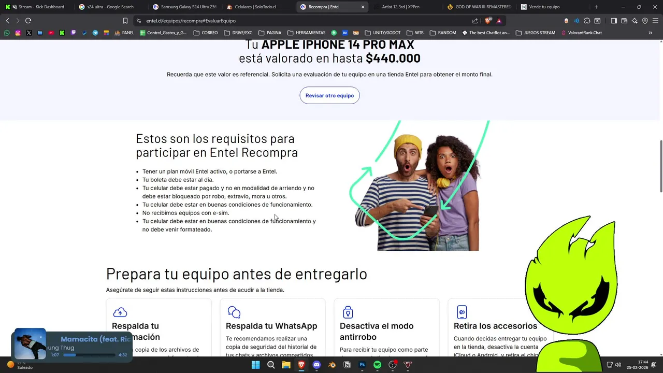The image size is (663, 373).
Task: Open YouTube bookmark icon
Action: point(51,33)
